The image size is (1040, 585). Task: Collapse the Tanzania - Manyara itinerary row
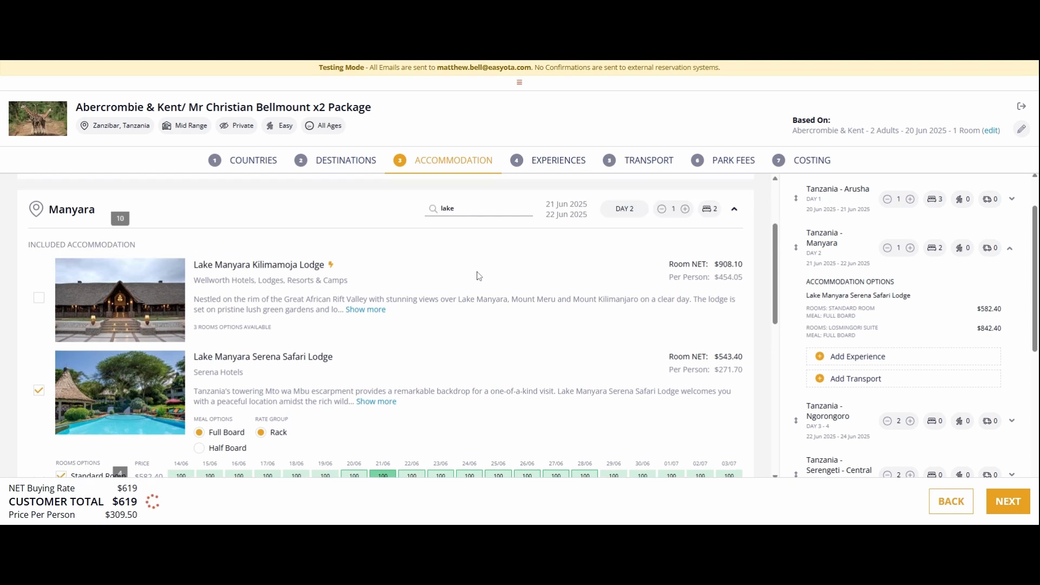(x=1010, y=249)
